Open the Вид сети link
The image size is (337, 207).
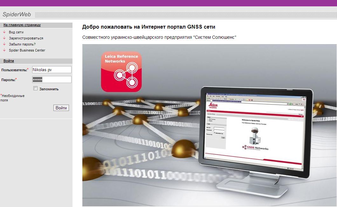16,32
